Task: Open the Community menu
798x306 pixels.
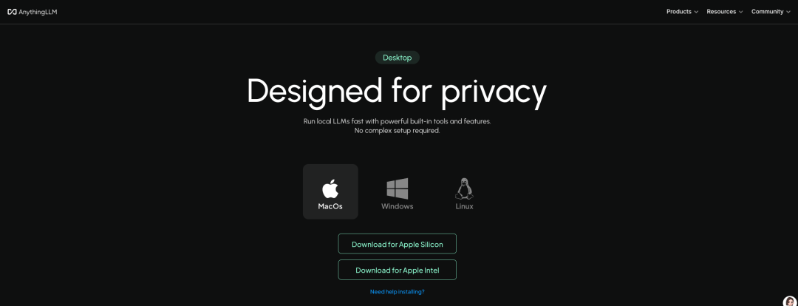Action: pos(771,12)
